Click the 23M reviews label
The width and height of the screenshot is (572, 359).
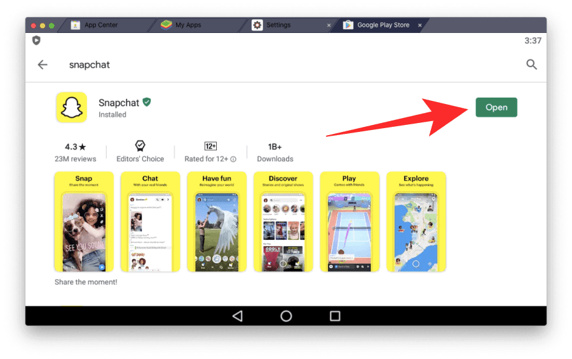coord(76,159)
